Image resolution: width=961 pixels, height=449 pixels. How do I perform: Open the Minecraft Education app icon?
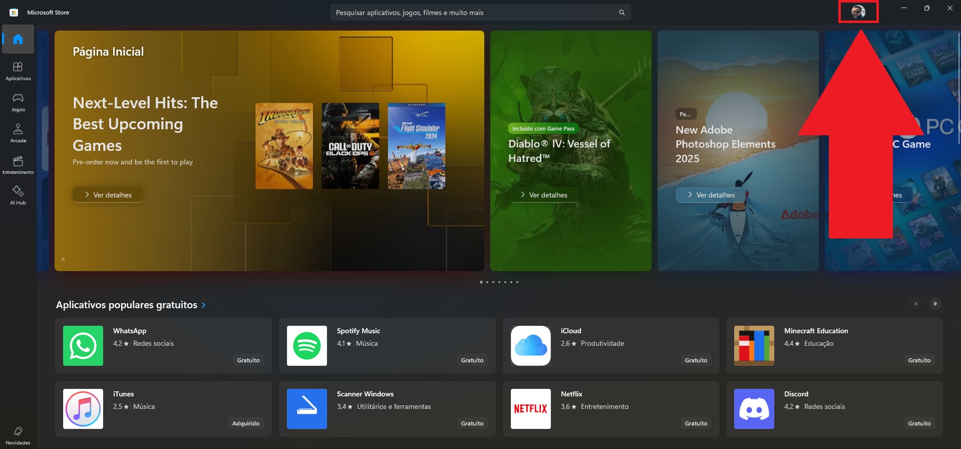coord(754,346)
